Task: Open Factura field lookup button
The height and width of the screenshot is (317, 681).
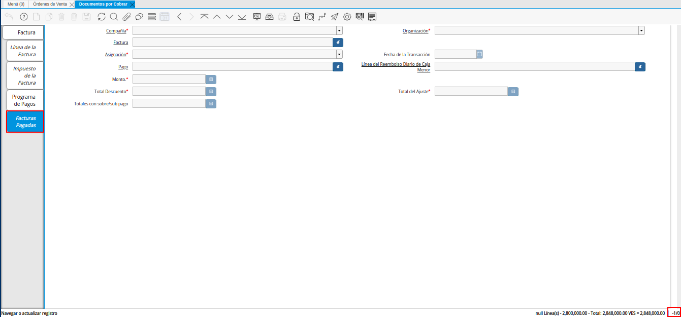Action: coord(338,43)
